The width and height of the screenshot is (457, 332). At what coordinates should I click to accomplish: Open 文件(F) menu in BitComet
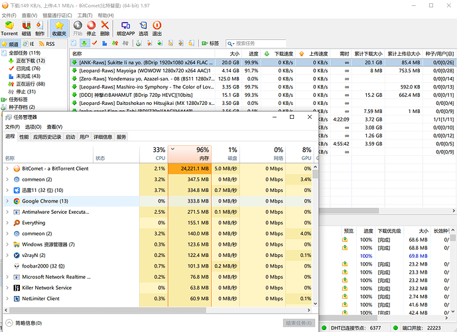(x=9, y=15)
